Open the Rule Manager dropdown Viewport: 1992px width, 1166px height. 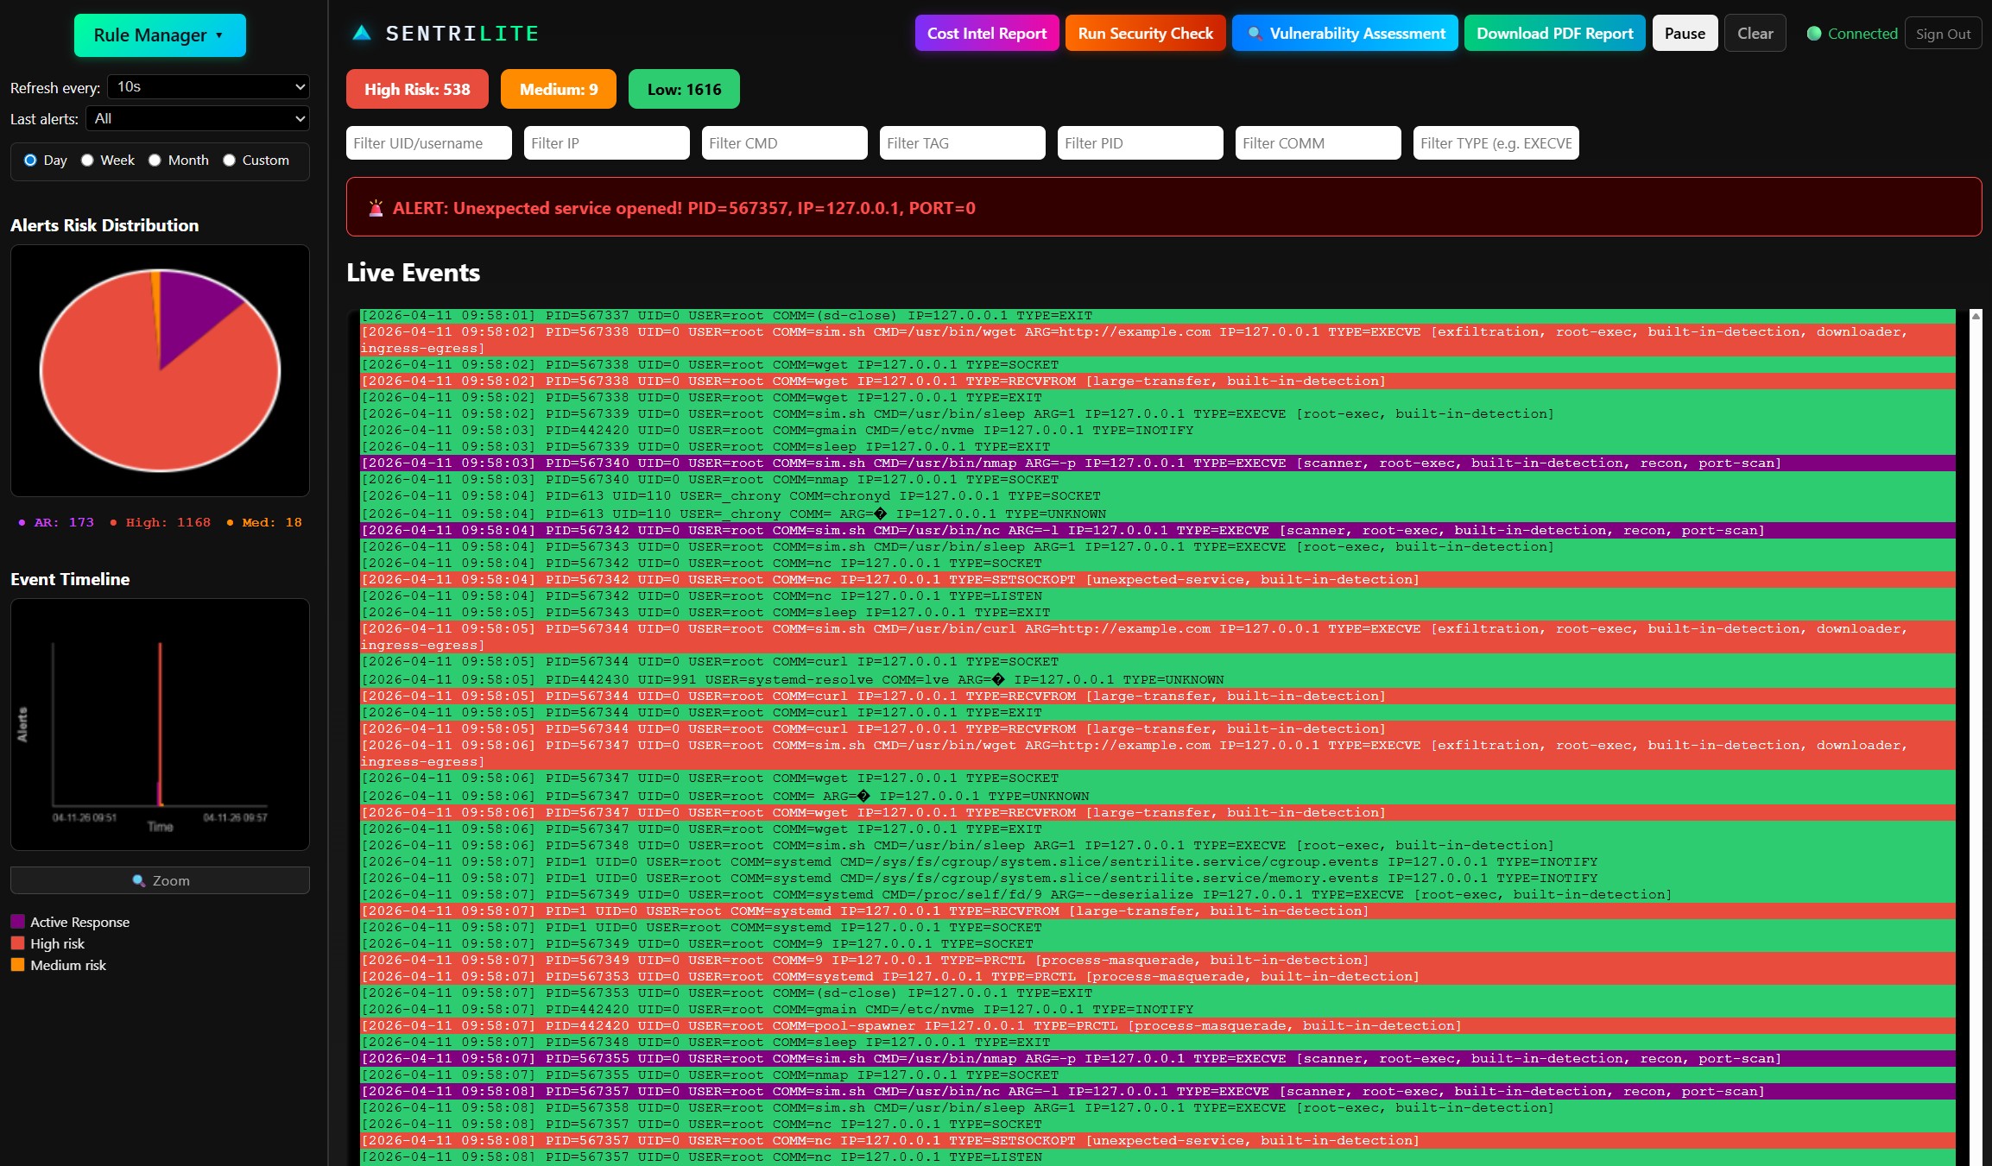(160, 35)
